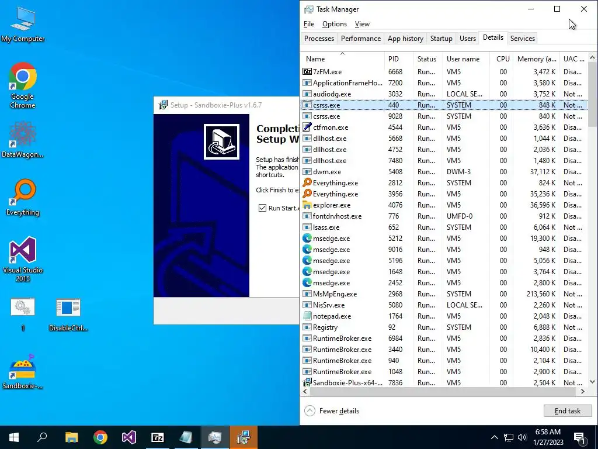The image size is (598, 449).
Task: Sort processes by Memory column
Action: (536, 59)
